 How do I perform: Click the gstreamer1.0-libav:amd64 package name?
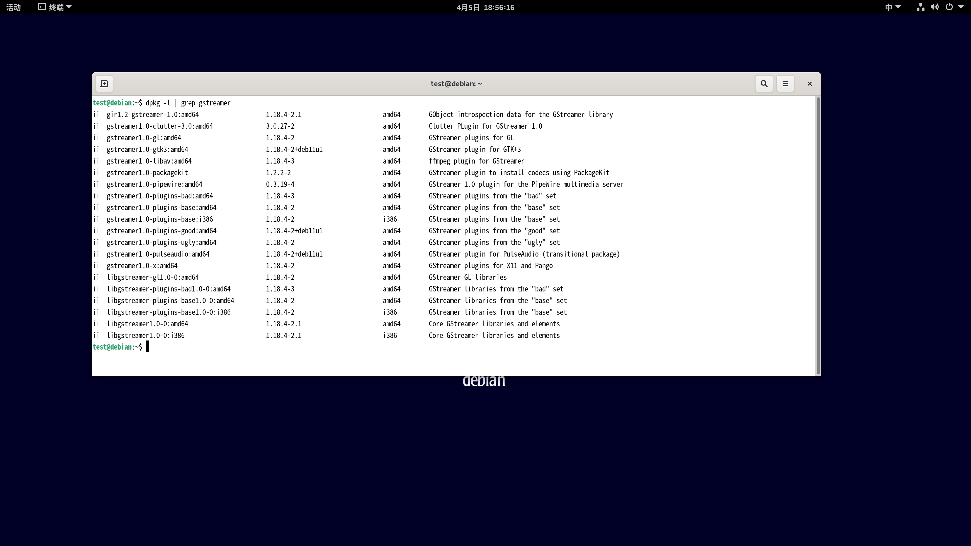(x=149, y=161)
